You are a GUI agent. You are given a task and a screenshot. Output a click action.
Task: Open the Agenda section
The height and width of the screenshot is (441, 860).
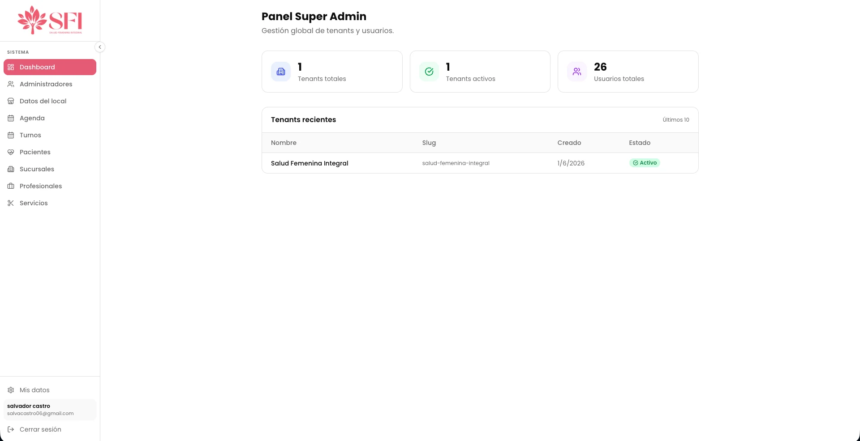(50, 118)
